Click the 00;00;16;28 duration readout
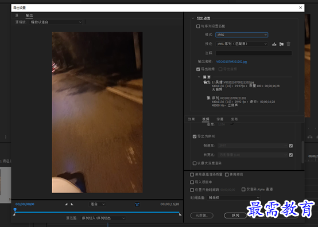This screenshot has height=227, width=318. click(x=170, y=204)
